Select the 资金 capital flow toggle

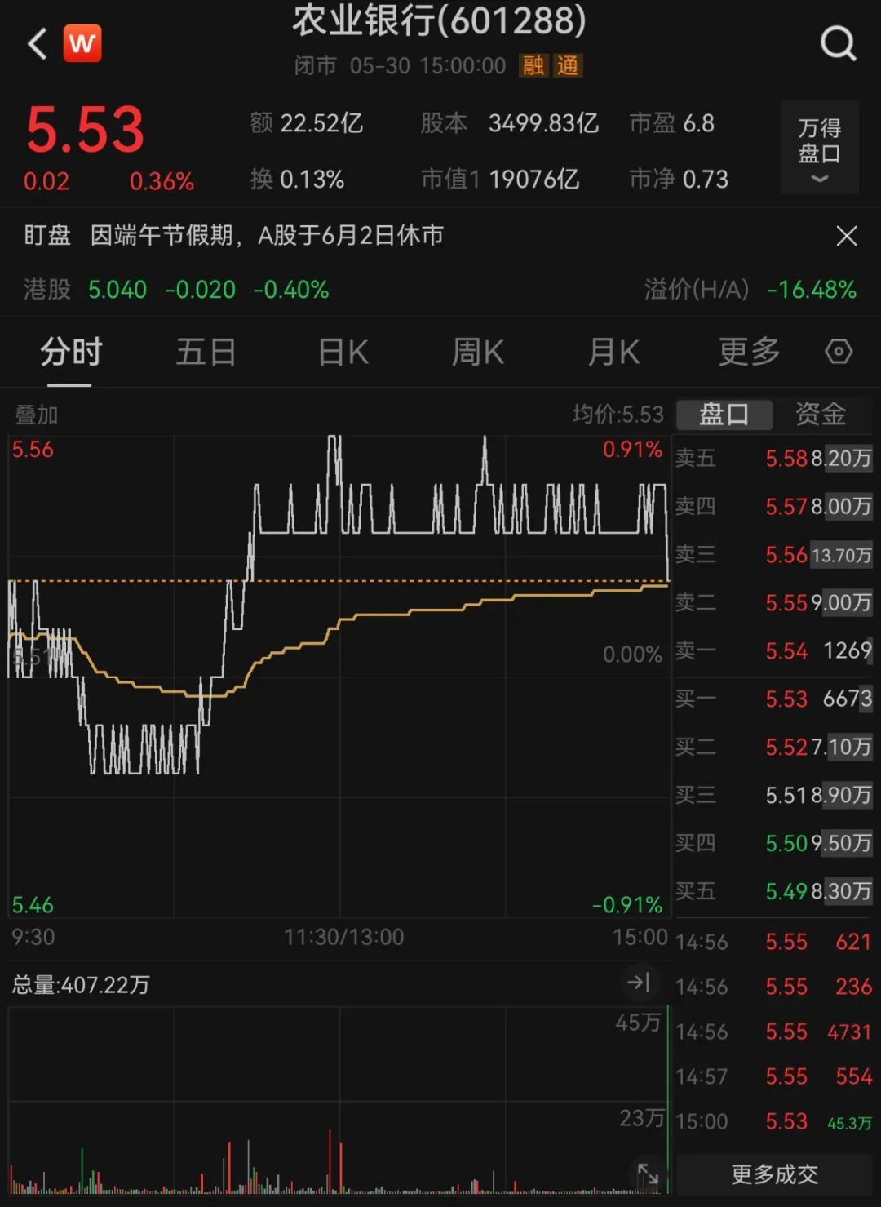(821, 415)
